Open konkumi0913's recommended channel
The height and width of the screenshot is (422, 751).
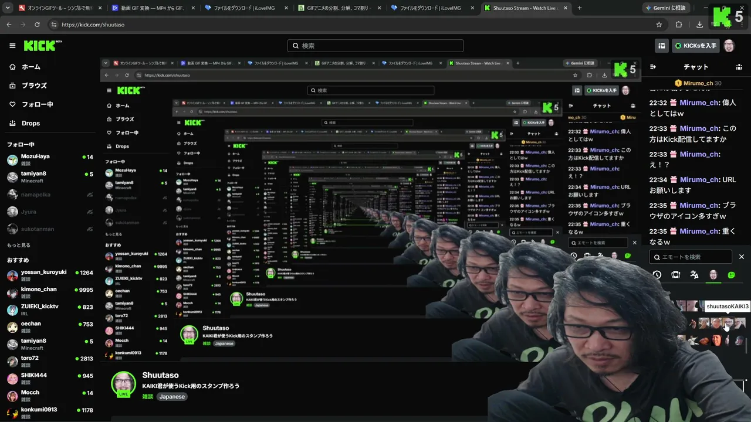coord(50,413)
